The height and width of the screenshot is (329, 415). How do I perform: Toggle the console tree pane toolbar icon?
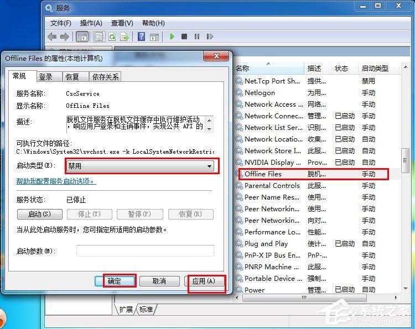(x=82, y=36)
